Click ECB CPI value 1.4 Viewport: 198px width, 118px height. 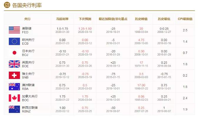tap(185, 42)
